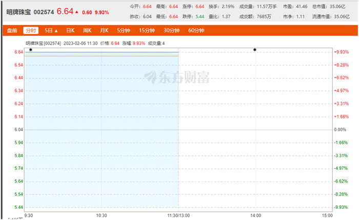Click the 涨停 limit-up value
Image resolution: width=359 pixels, height=220 pixels.
tap(200, 7)
